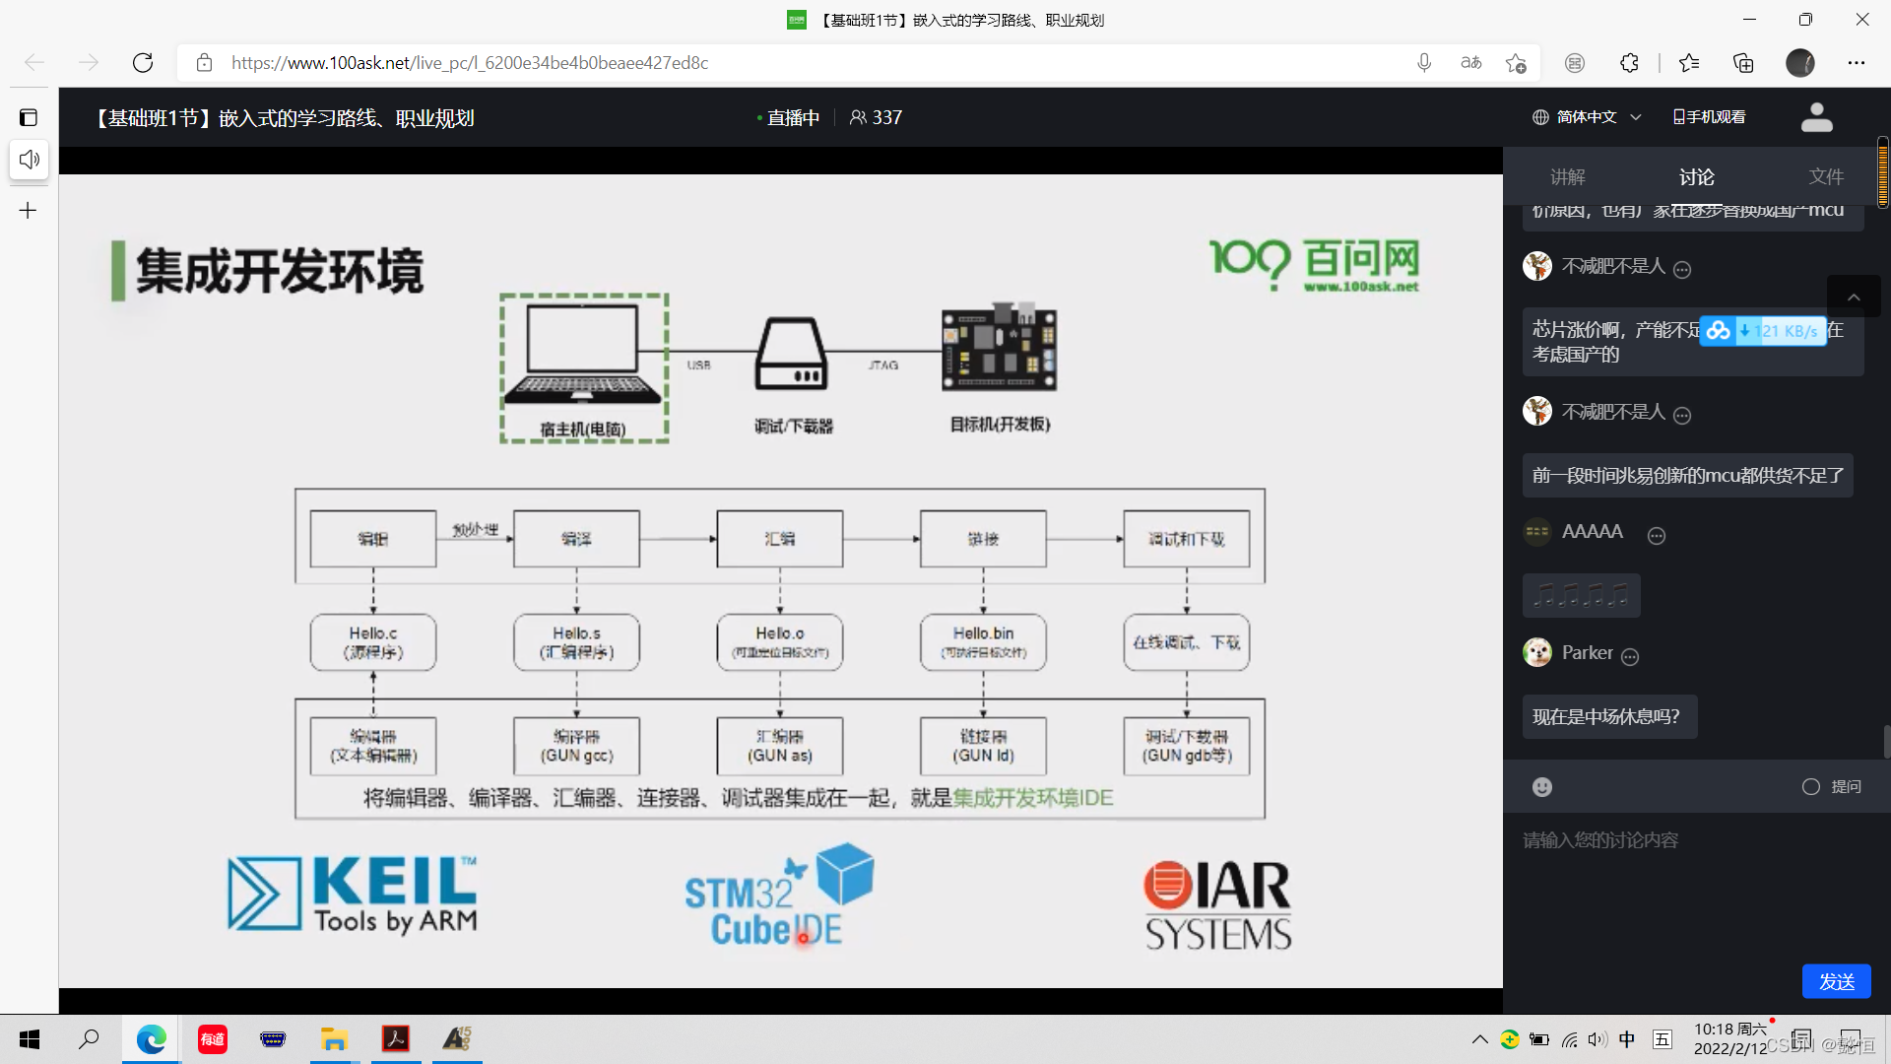
Task: Open the browser profile avatar
Action: pyautogui.click(x=1800, y=63)
